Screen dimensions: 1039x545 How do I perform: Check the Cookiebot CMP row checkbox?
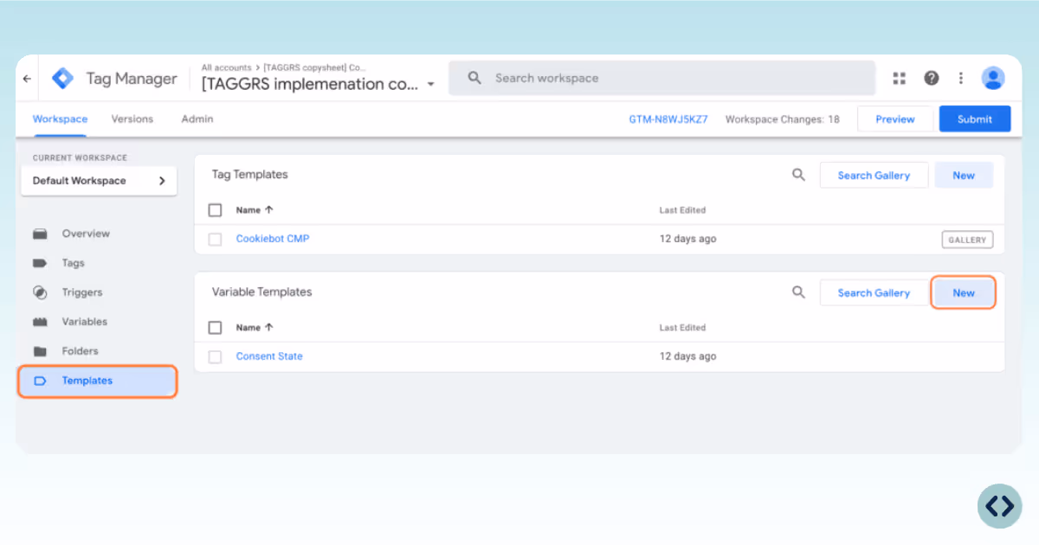[216, 239]
